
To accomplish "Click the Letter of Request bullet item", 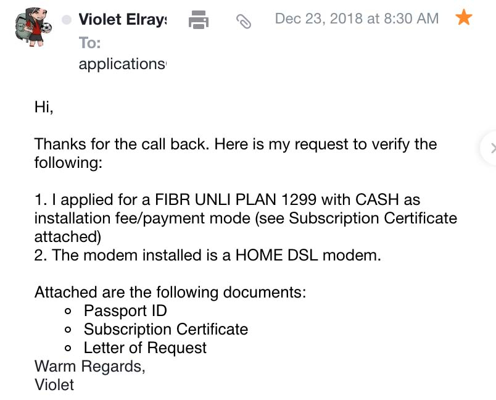I will click(x=145, y=348).
